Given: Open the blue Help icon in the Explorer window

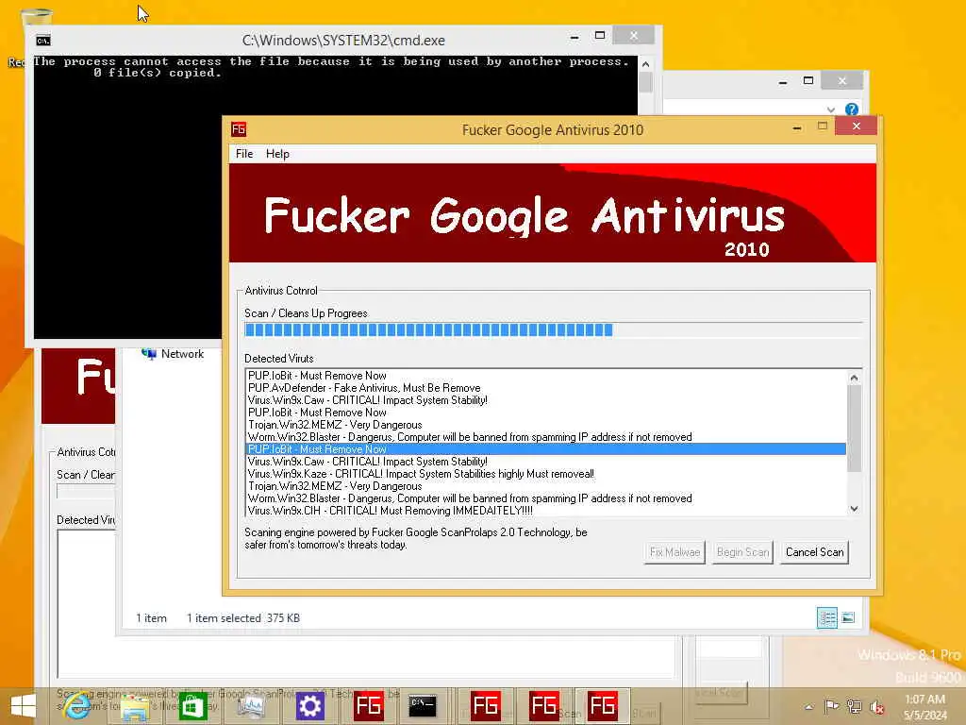Looking at the screenshot, I should (852, 110).
